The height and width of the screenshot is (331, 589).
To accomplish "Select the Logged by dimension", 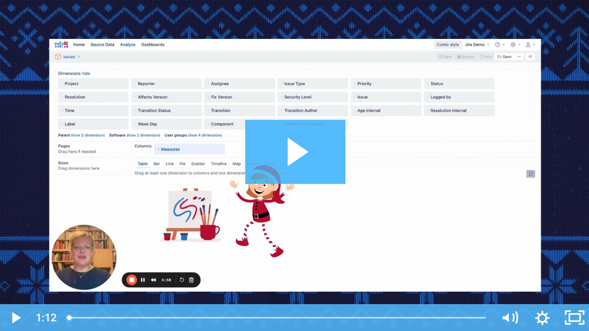I will pyautogui.click(x=459, y=97).
